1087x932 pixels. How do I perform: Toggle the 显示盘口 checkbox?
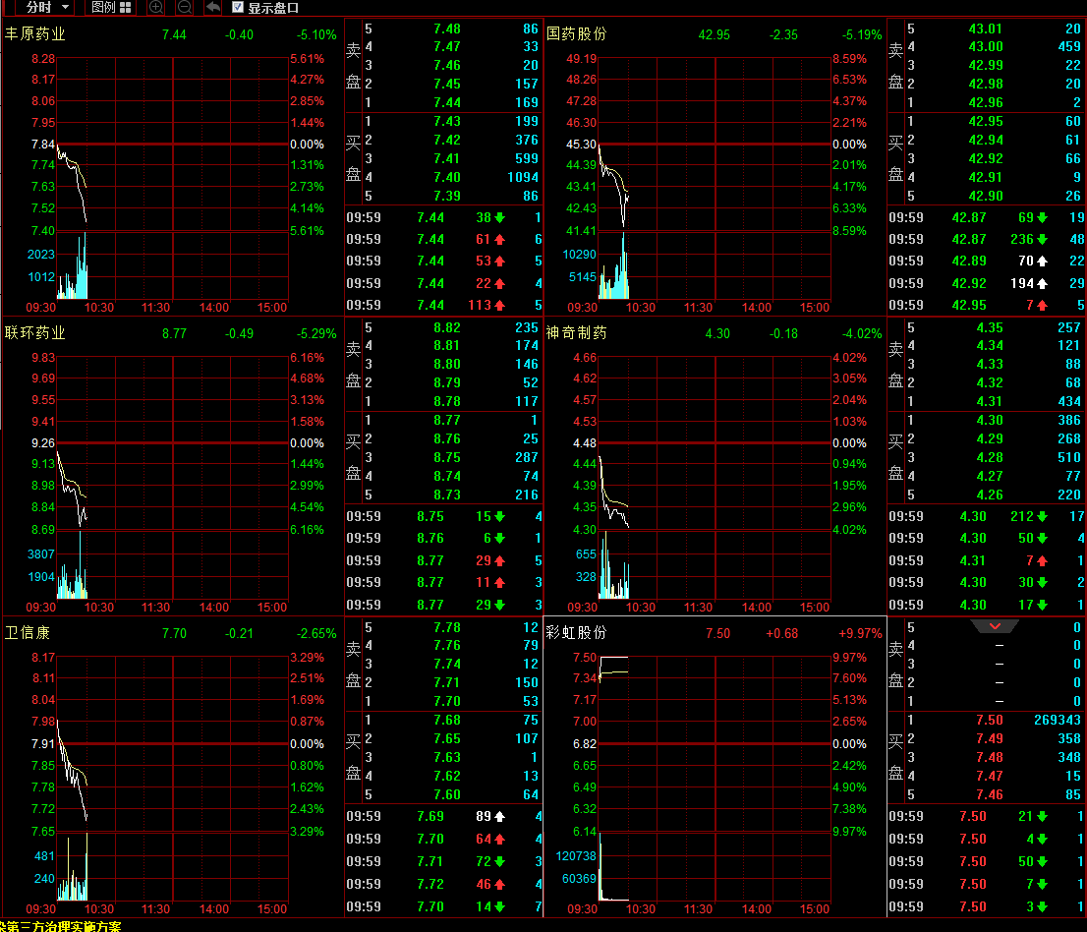coord(238,8)
